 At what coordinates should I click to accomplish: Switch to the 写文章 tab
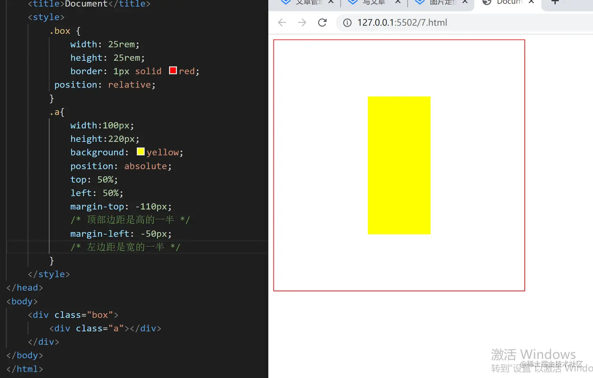click(x=373, y=2)
